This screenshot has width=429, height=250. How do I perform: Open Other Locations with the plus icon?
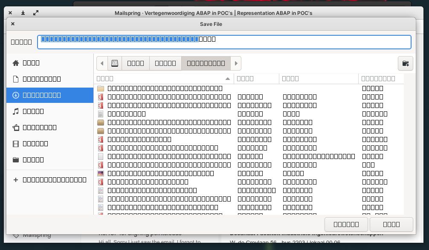[50, 179]
